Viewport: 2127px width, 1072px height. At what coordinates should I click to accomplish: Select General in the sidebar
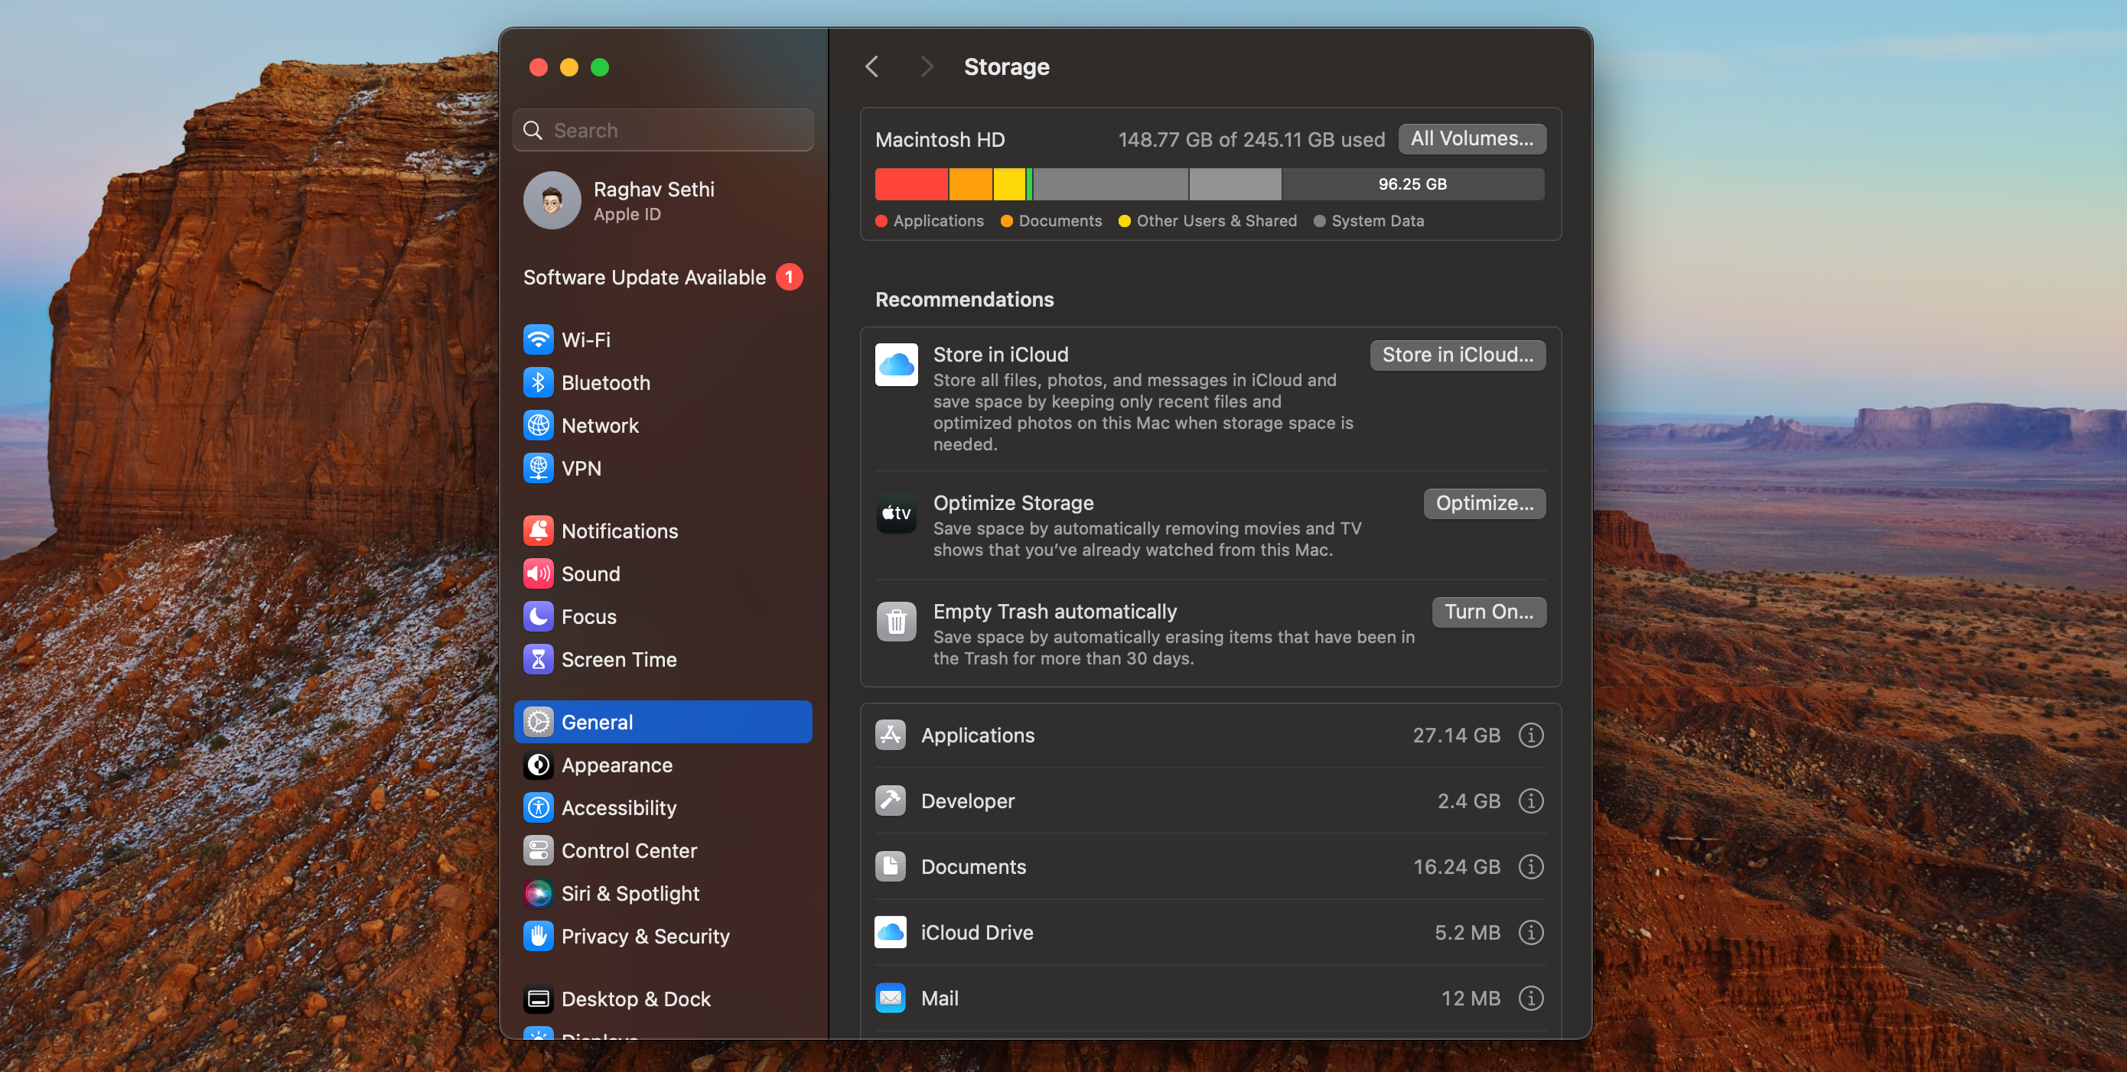click(x=596, y=721)
